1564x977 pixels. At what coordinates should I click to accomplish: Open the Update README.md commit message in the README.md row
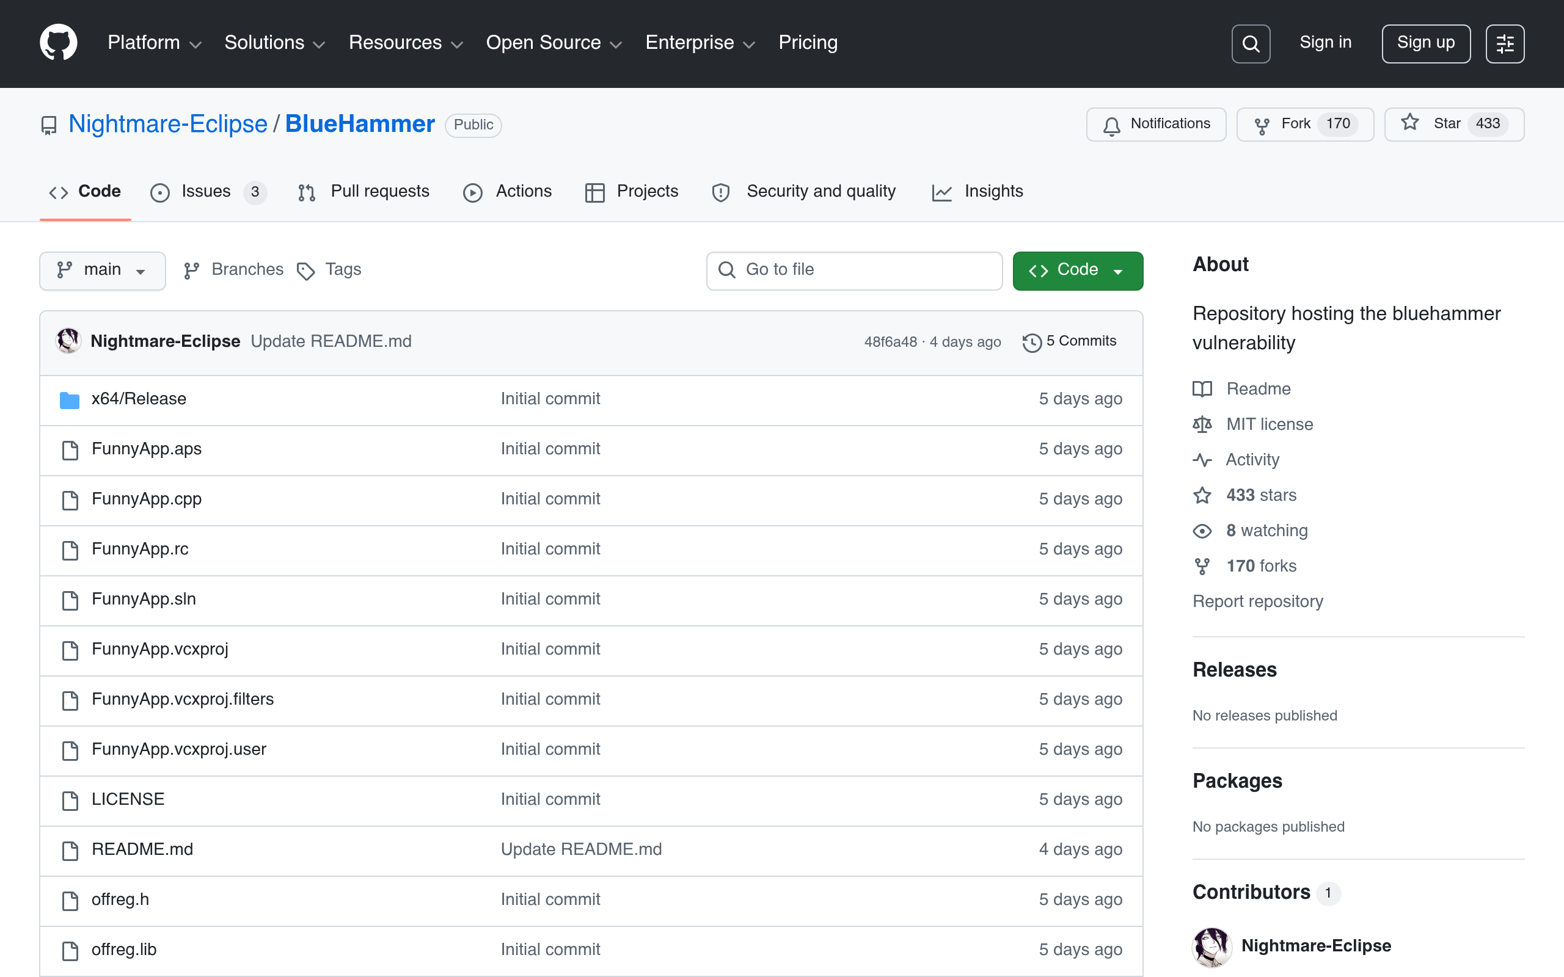click(581, 850)
